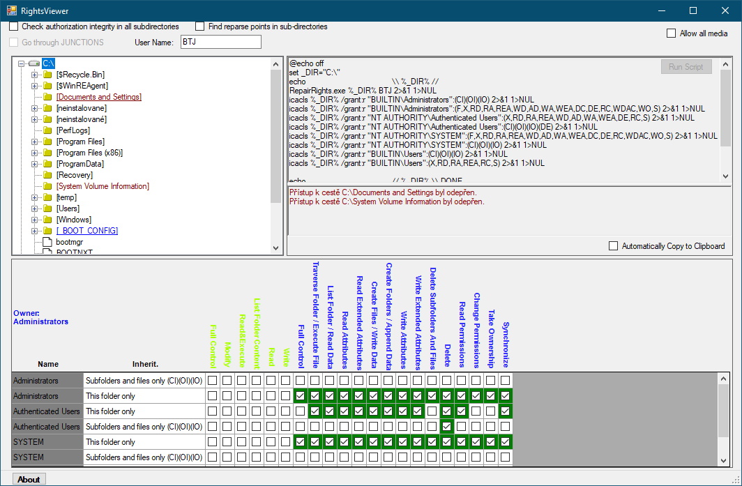
Task: Expand the Users folder in tree
Action: click(34, 208)
